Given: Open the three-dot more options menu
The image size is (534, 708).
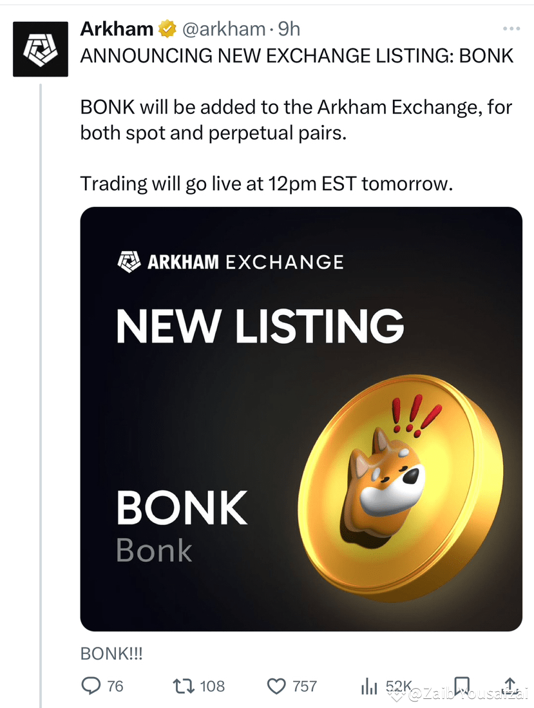Looking at the screenshot, I should (511, 29).
